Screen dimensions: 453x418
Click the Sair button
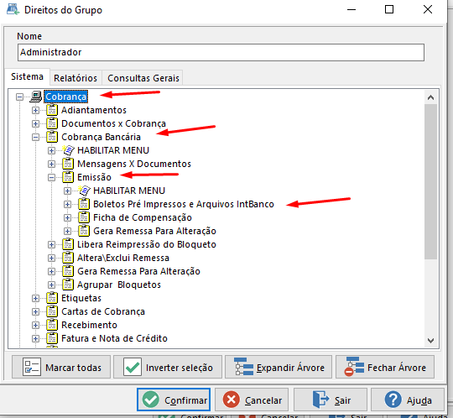[x=331, y=400]
